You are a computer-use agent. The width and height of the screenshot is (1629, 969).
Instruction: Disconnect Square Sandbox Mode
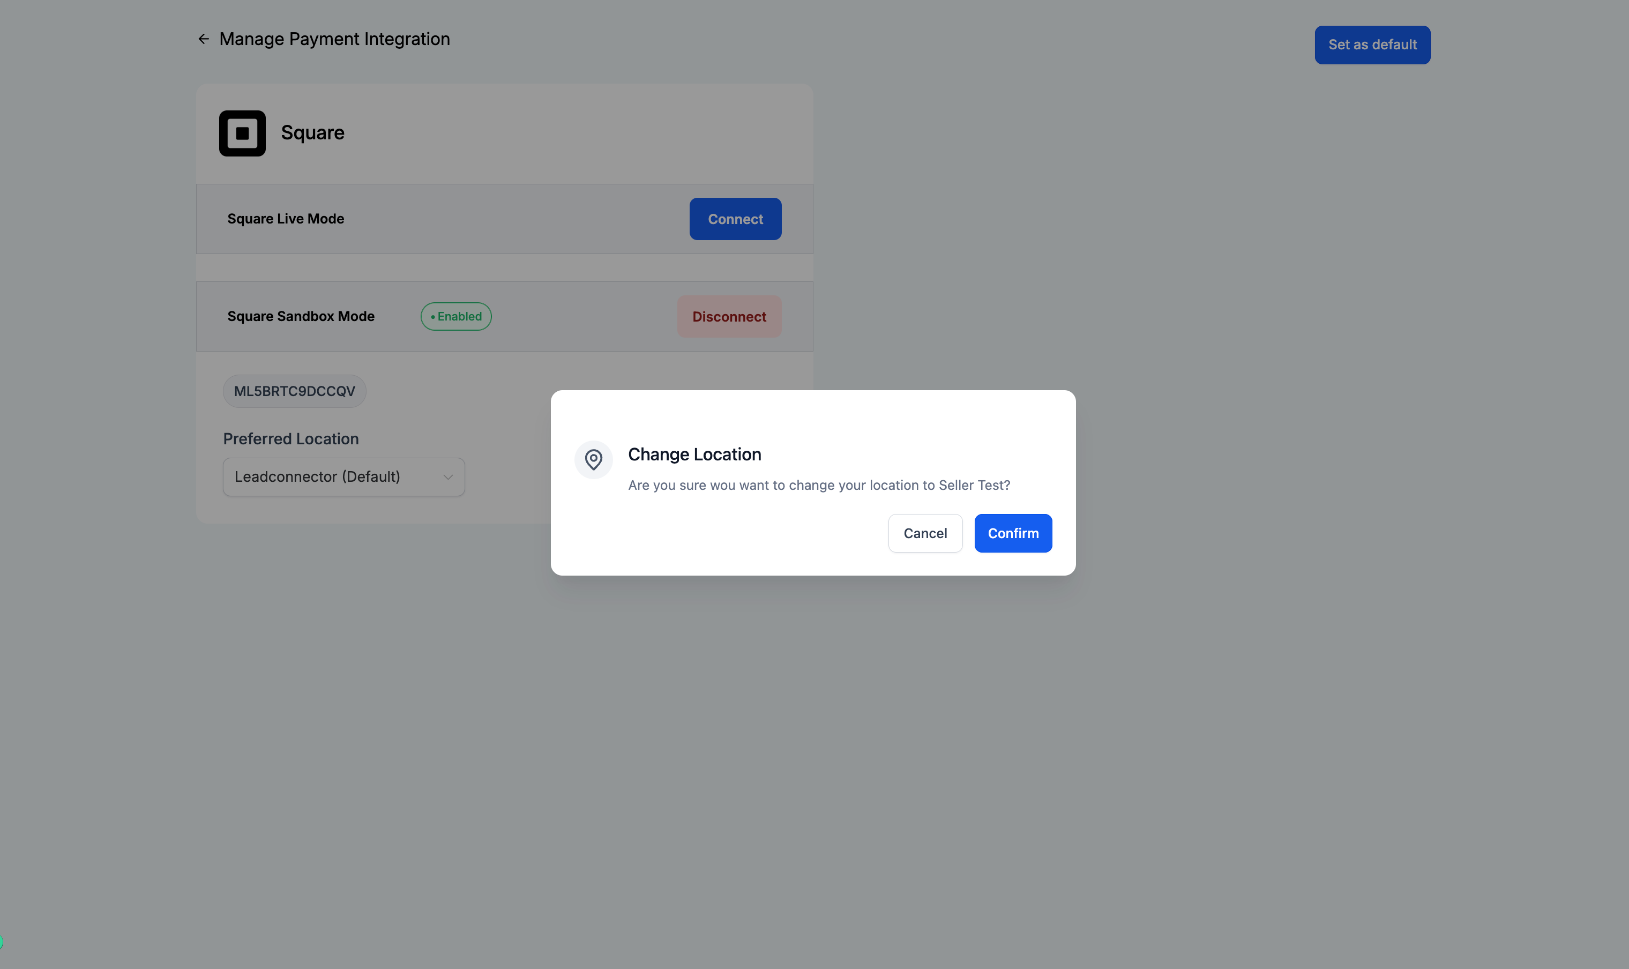(729, 317)
